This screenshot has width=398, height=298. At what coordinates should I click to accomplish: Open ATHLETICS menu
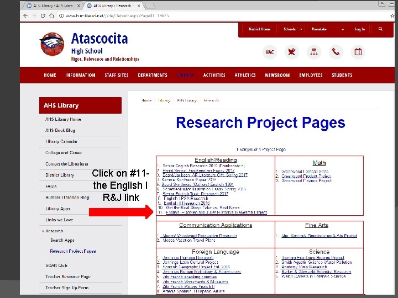point(245,75)
